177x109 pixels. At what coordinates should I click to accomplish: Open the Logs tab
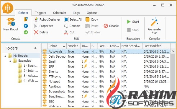[x=76, y=13]
